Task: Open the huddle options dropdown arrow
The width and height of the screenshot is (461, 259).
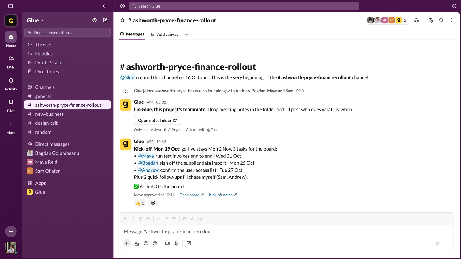Action: [422, 20]
